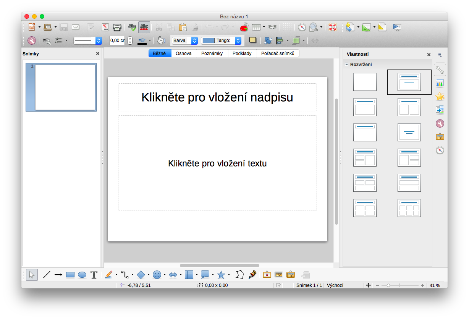Toggle the shadow button
The width and height of the screenshot is (469, 319).
pos(252,40)
